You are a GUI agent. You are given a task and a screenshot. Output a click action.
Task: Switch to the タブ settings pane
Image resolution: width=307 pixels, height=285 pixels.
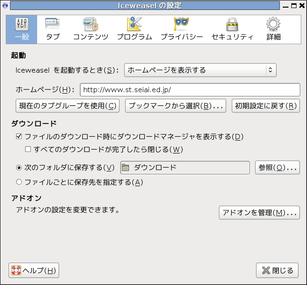pos(53,29)
